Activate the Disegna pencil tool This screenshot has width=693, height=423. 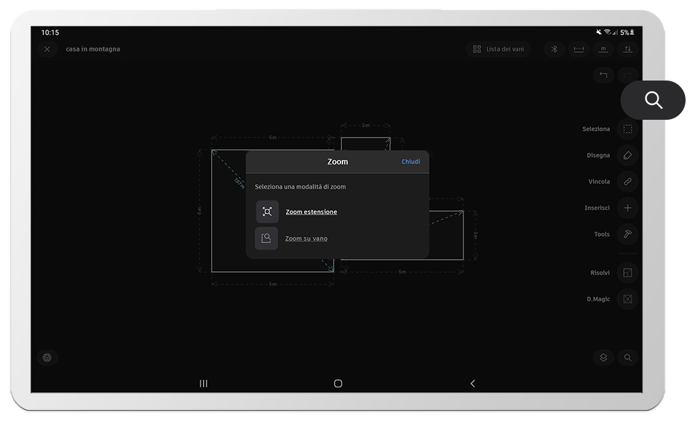coord(627,155)
